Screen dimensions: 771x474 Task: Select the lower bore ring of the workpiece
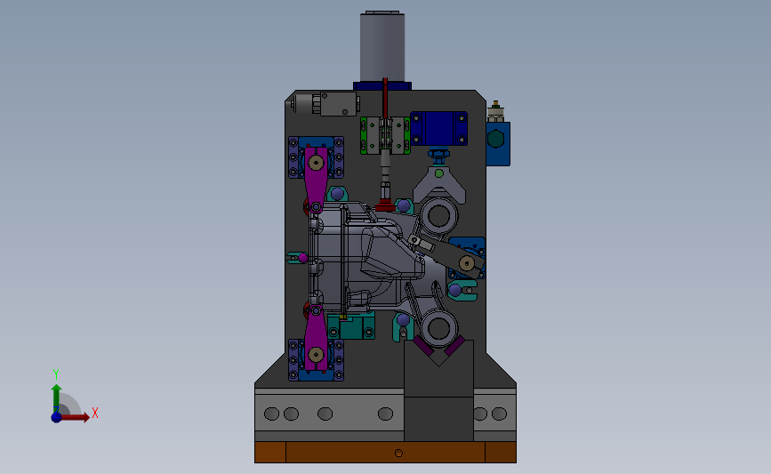[x=439, y=329]
